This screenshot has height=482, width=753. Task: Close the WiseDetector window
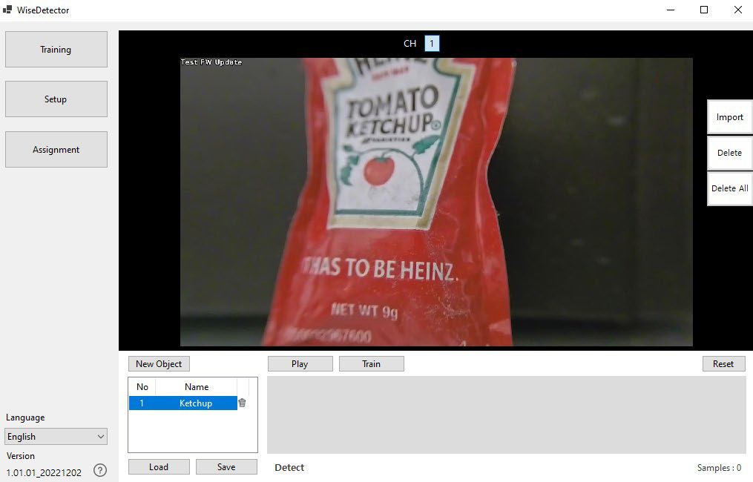coord(738,10)
